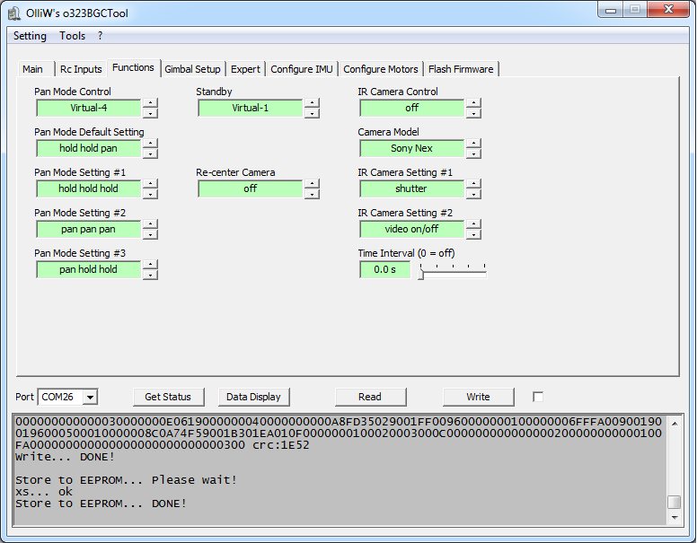Switch to the Configure Motors tab
This screenshot has height=543, width=697.
pyautogui.click(x=381, y=69)
